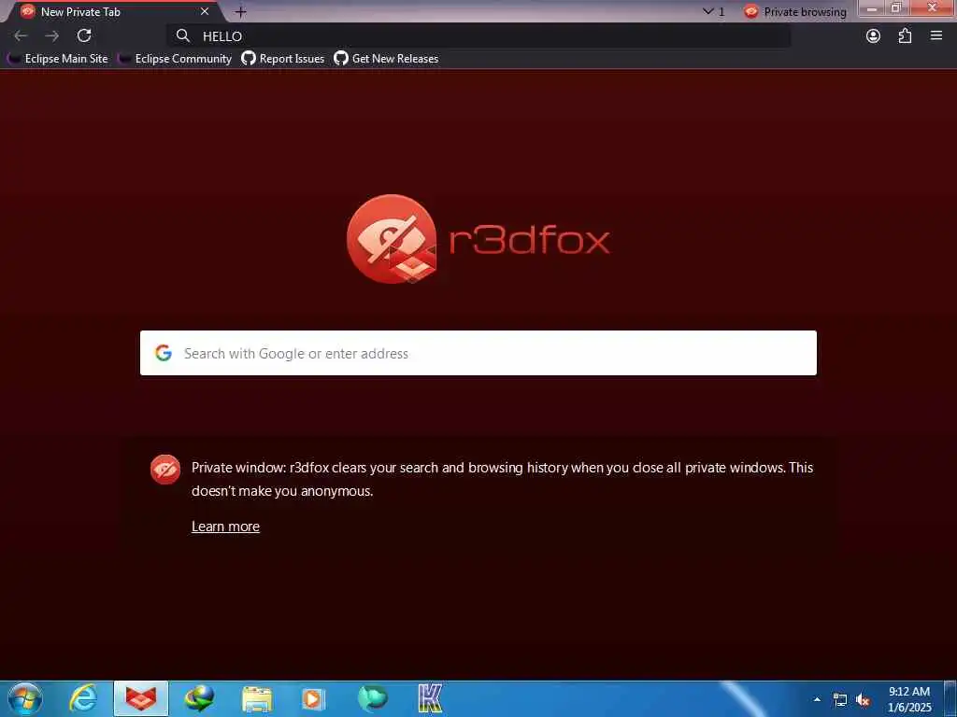
Task: Click the r3dfox private mask logo
Action: pos(392,239)
